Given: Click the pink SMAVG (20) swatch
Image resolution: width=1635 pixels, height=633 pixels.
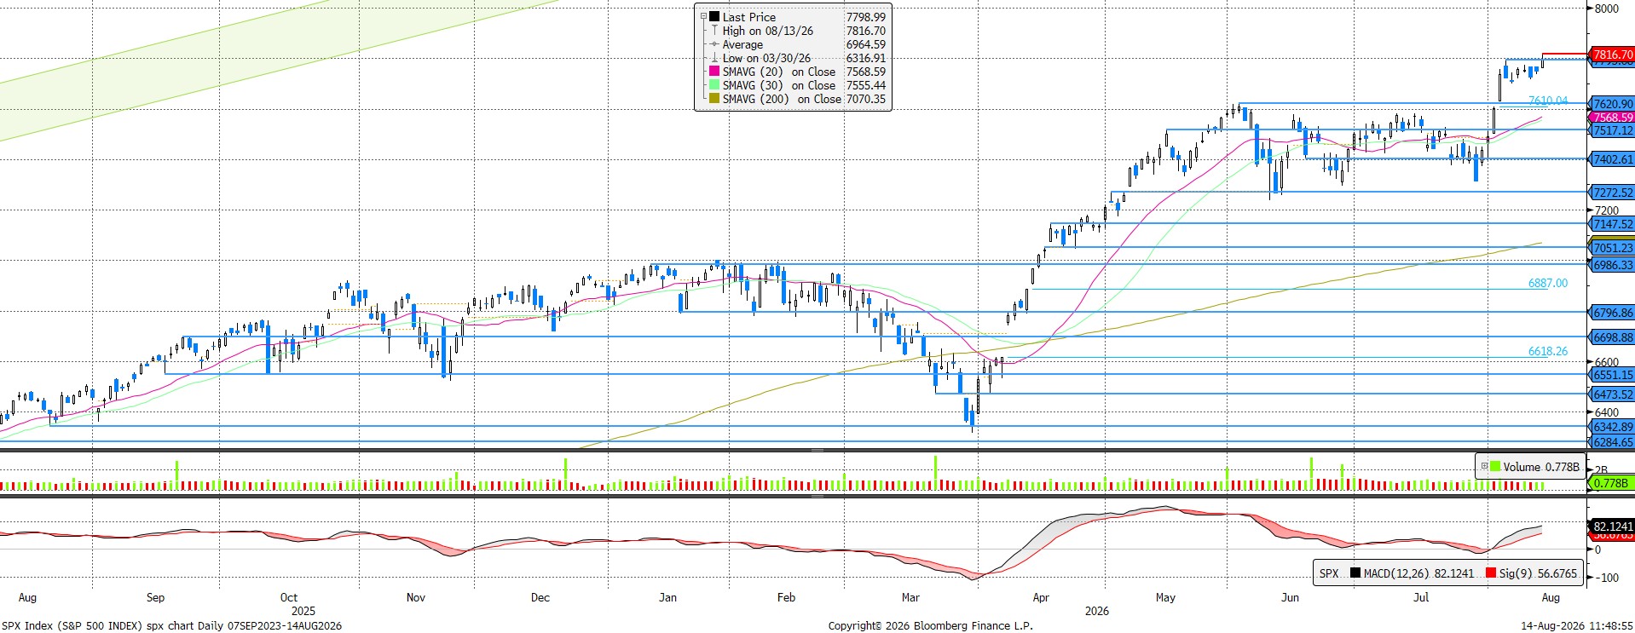Looking at the screenshot, I should coord(714,72).
